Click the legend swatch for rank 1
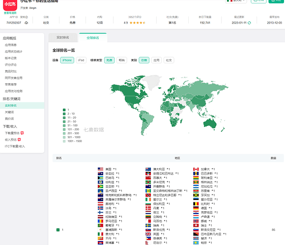Screen dimensions: 285x245 pyautogui.click(x=64, y=110)
